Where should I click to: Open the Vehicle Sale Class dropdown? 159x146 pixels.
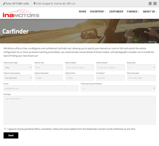coord(18,67)
